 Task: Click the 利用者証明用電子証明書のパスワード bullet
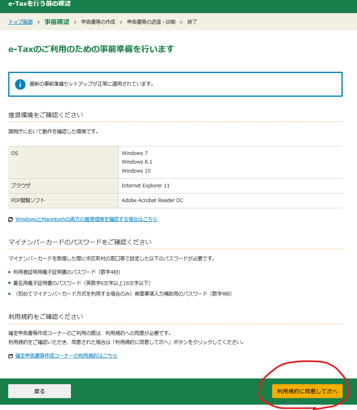pos(67,272)
